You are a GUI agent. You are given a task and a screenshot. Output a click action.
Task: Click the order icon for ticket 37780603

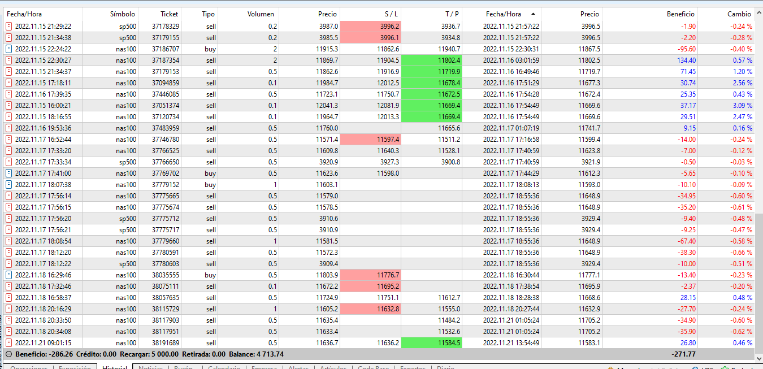click(x=8, y=264)
